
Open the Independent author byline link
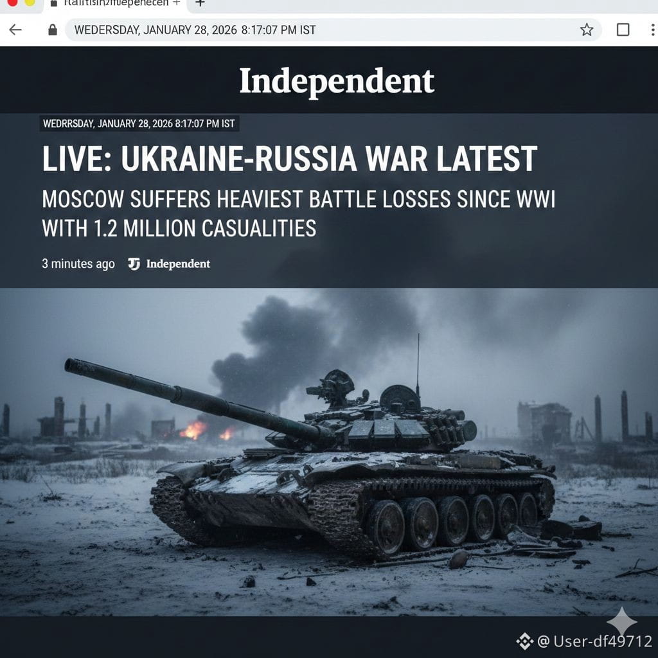pyautogui.click(x=178, y=264)
